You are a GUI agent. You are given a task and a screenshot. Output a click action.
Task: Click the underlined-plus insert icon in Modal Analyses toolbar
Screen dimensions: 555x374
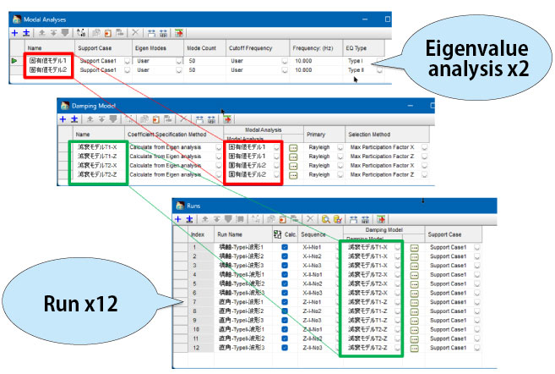[x=26, y=33]
